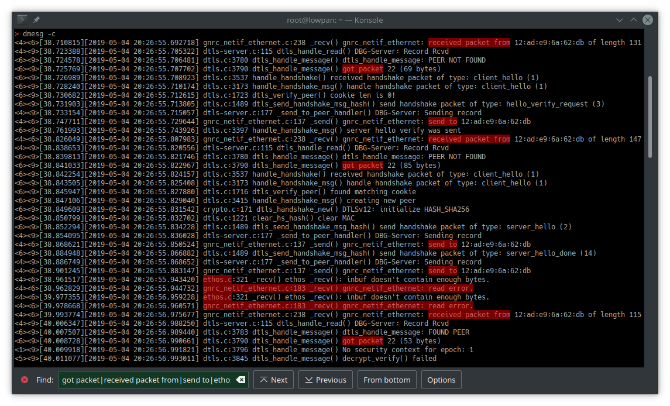670x406 pixels.
Task: Click the vertical scrollbar handle of the terminal
Action: tap(650, 117)
